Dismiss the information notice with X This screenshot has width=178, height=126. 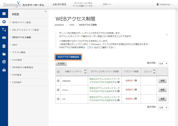click(x=166, y=35)
